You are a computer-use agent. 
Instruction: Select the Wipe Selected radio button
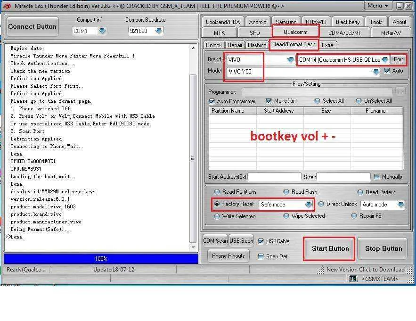(286, 216)
